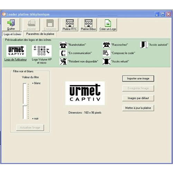Click the "En communication" label text
Screen dimensions: 173x173
pos(80,53)
